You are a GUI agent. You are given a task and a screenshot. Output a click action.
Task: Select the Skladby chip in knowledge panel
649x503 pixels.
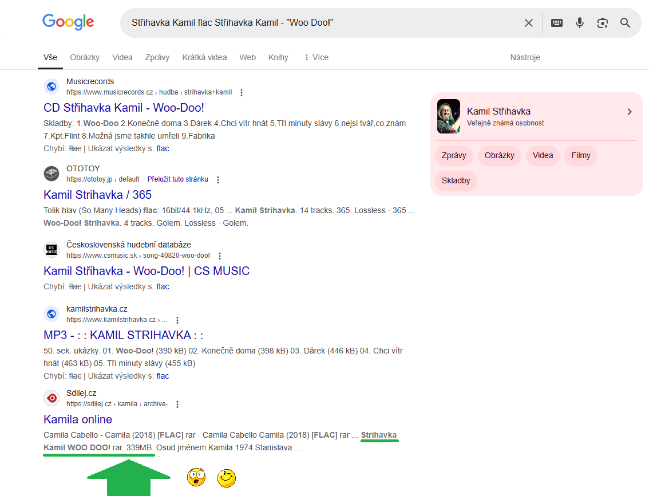coord(456,180)
